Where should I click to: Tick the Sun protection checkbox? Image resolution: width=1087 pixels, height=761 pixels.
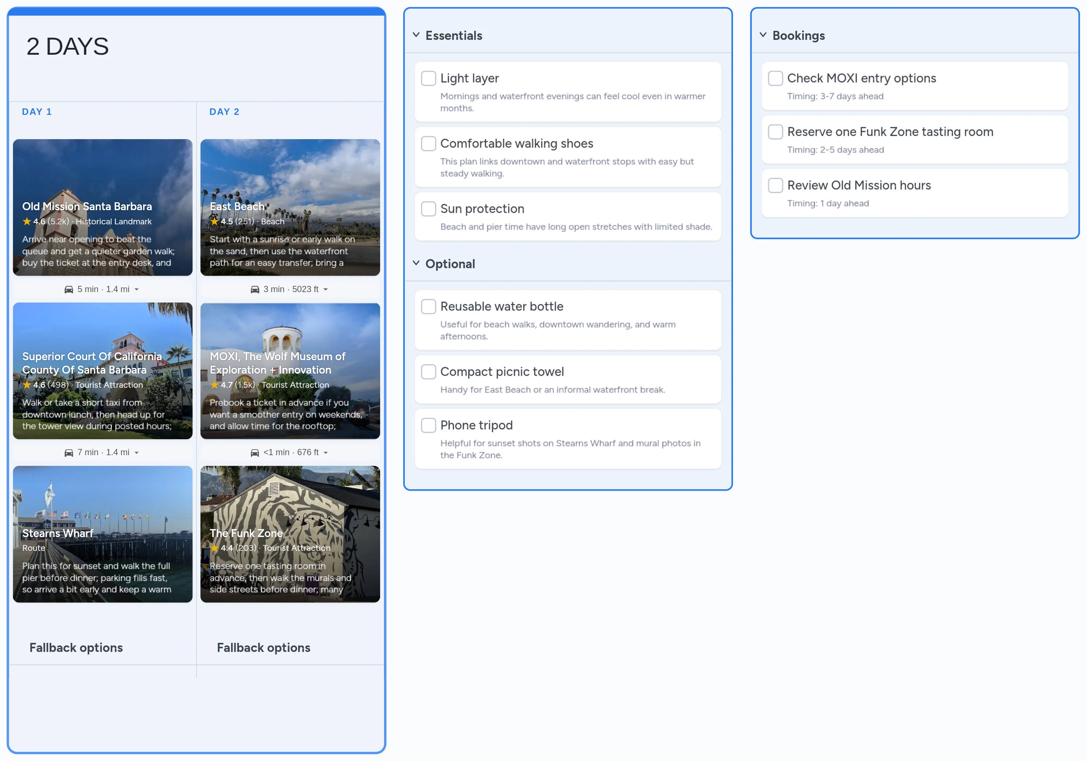[428, 209]
